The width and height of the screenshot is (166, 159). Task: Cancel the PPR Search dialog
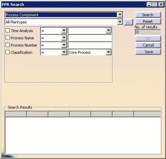[148, 45]
